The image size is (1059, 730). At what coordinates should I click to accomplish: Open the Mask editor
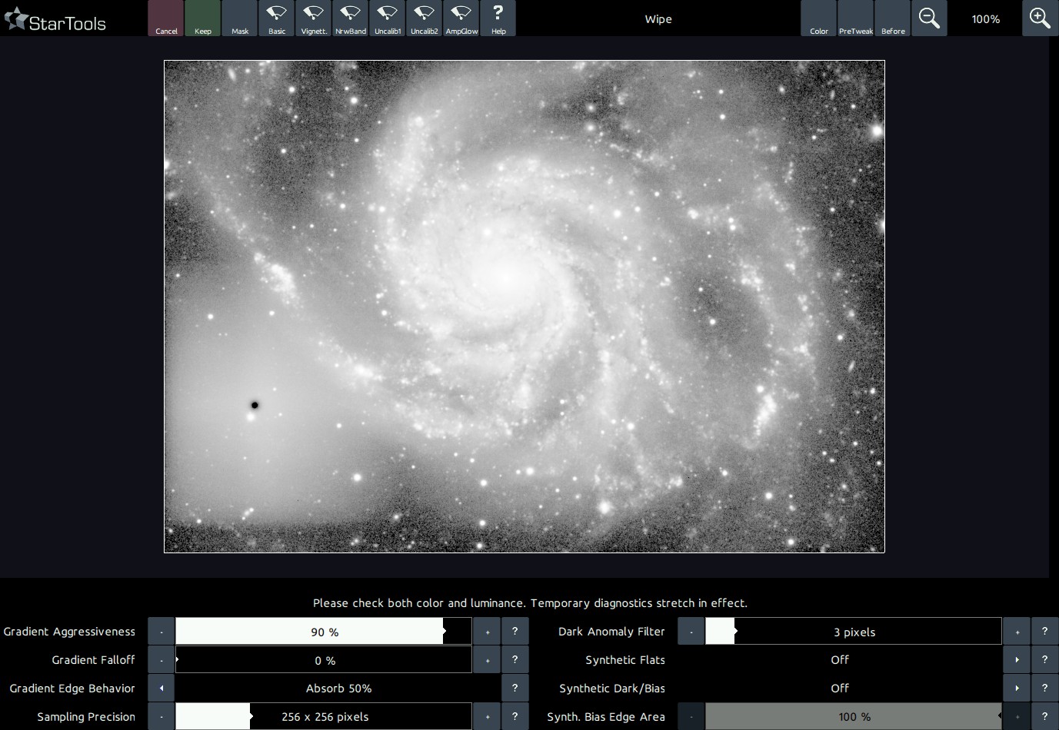240,18
